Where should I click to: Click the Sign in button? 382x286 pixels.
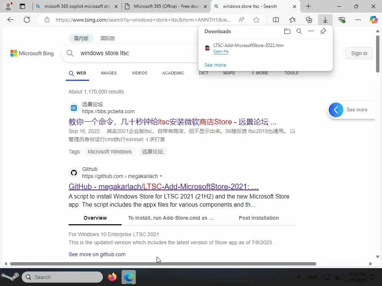(359, 53)
